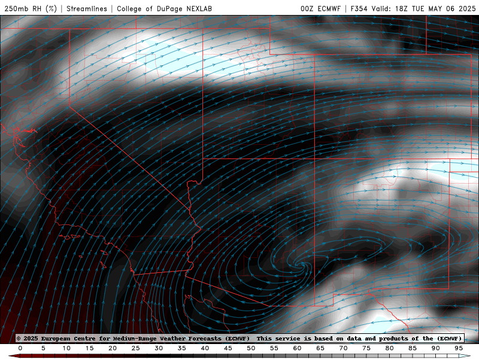The width and height of the screenshot is (479, 359).
Task: Click the "30" value on the color scale
Action: pos(159,348)
